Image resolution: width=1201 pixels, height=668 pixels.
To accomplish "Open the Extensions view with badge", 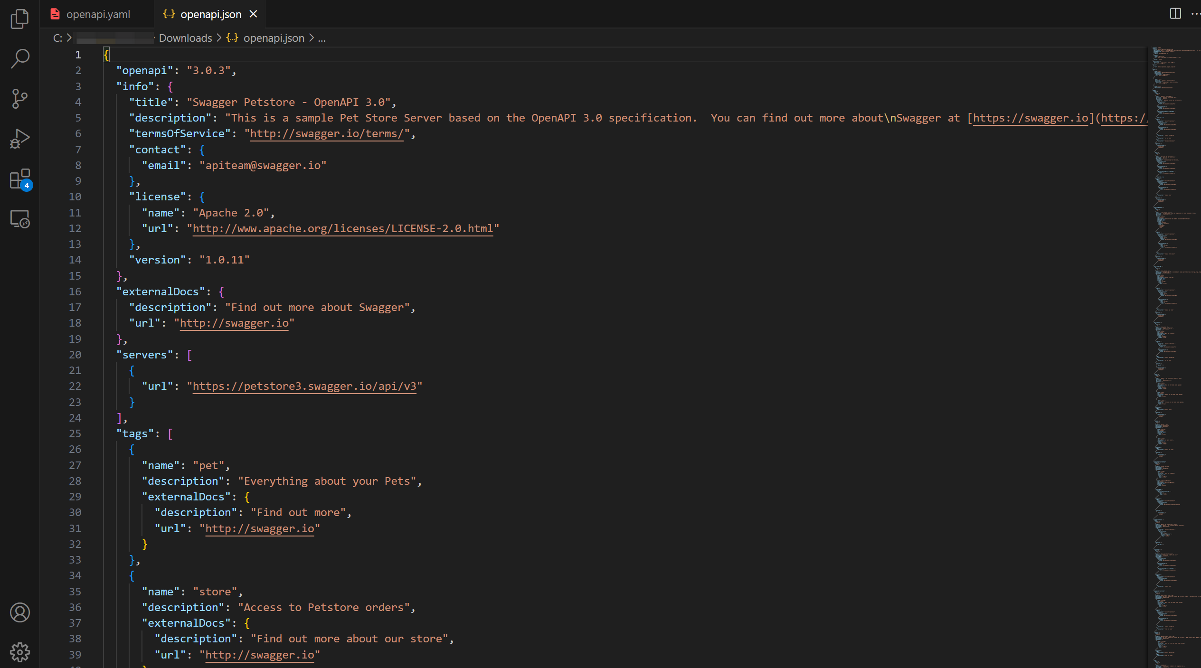I will tap(19, 179).
